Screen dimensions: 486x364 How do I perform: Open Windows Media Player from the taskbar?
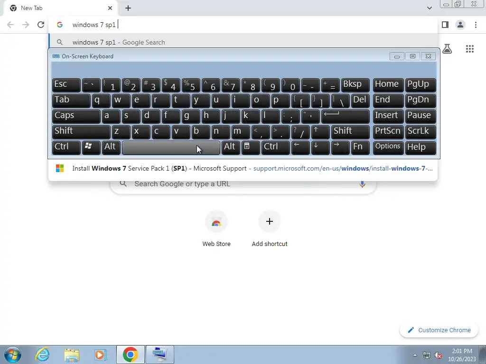101,355
